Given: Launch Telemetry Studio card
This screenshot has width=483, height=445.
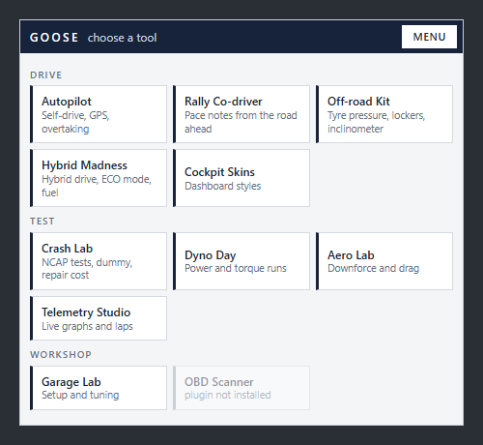Looking at the screenshot, I should (99, 318).
